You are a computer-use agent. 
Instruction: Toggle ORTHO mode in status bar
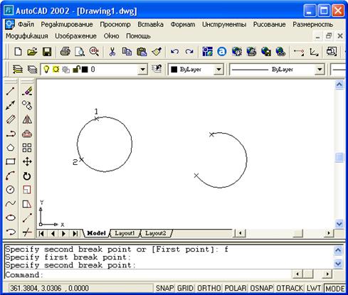209,288
